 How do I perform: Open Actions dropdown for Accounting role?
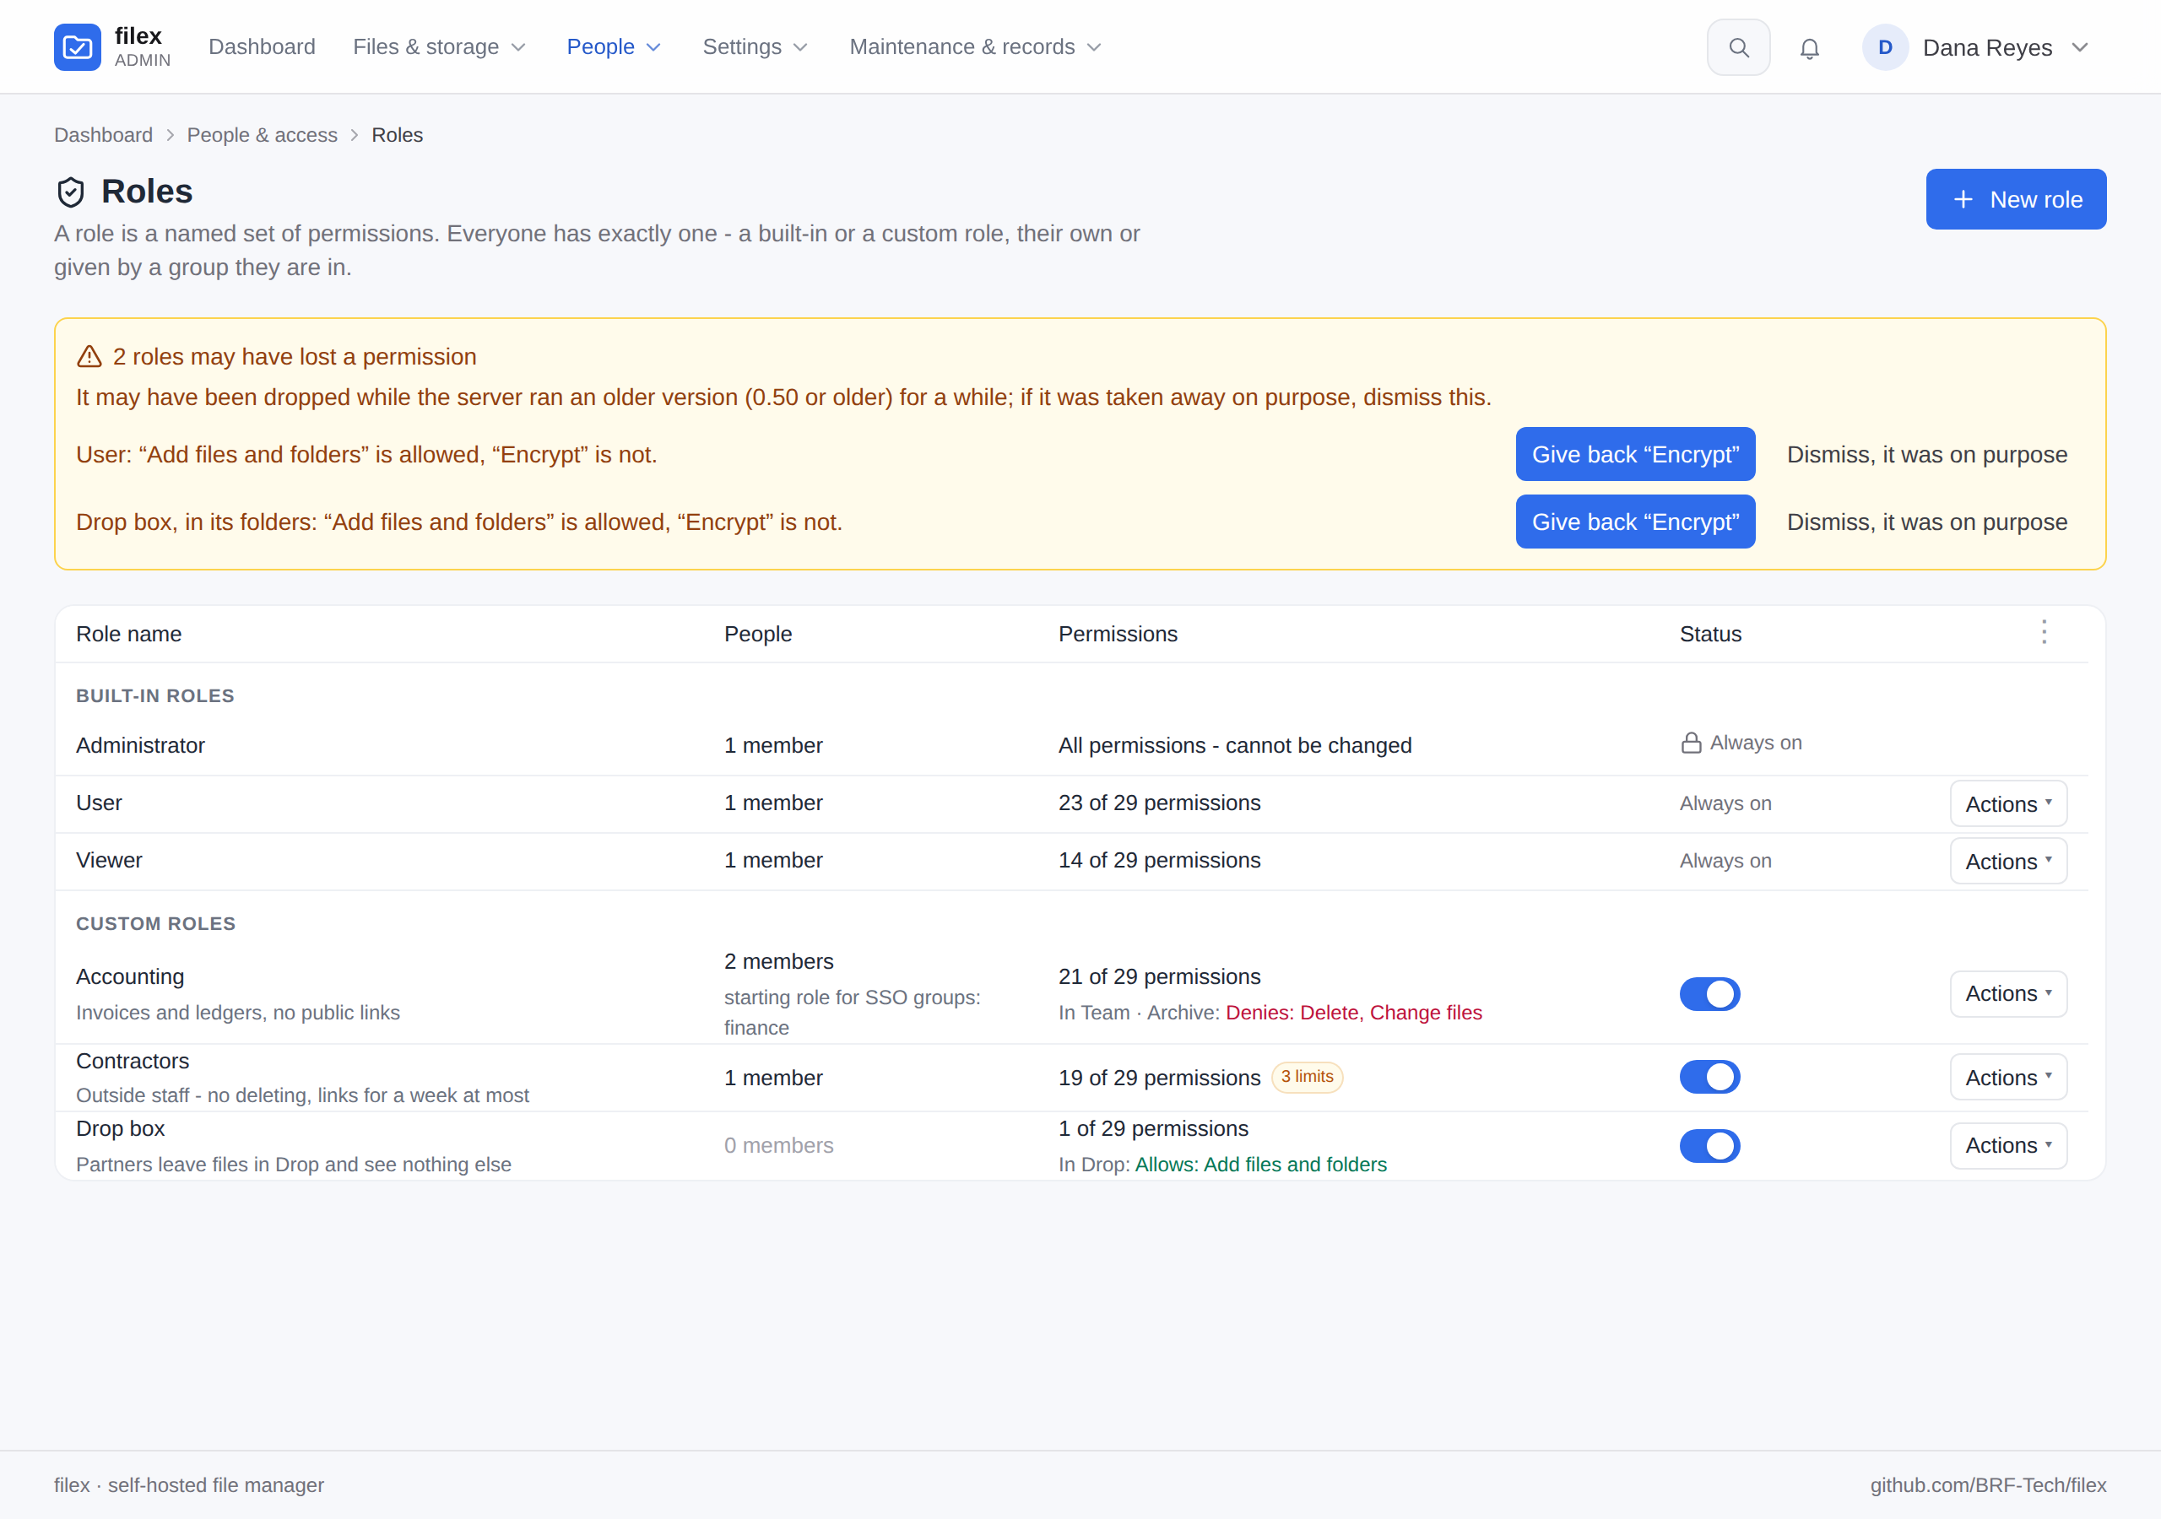2008,994
